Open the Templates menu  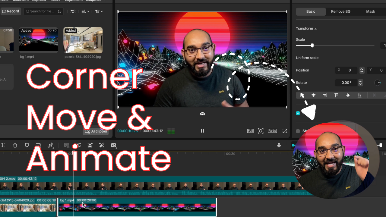[93, 1]
